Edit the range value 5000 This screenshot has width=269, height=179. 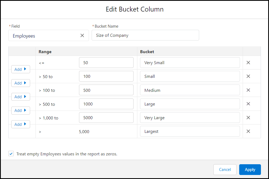[x=106, y=118]
